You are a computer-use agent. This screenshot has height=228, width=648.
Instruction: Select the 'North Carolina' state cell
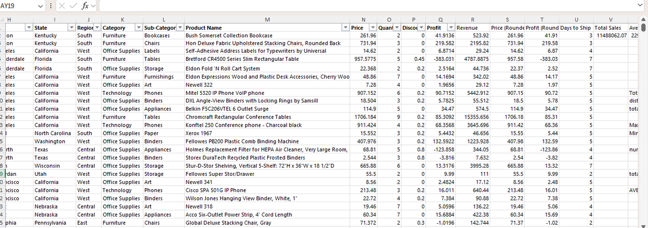click(54, 133)
